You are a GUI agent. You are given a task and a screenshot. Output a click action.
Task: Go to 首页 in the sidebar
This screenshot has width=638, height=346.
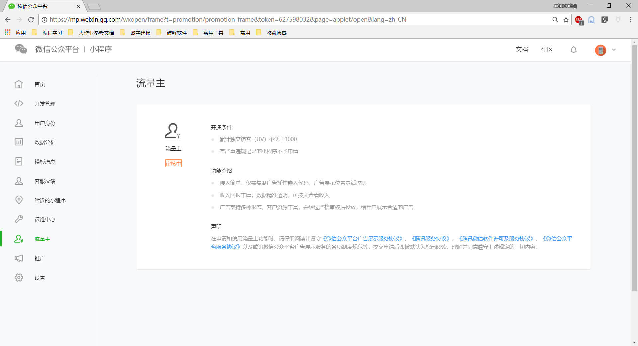(40, 84)
